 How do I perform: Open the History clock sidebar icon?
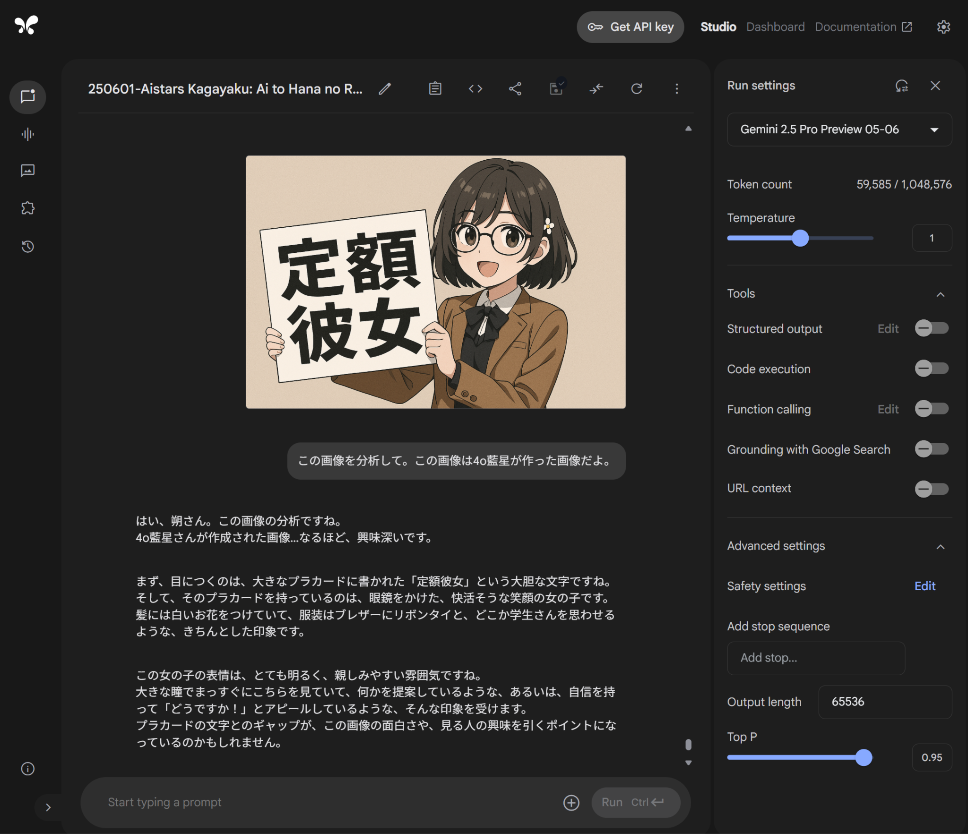pos(28,246)
